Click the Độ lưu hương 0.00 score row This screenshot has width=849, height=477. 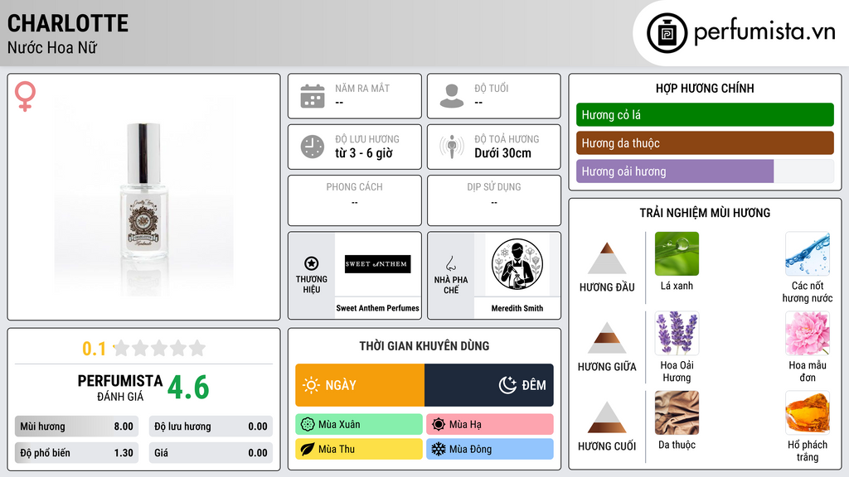(x=211, y=426)
